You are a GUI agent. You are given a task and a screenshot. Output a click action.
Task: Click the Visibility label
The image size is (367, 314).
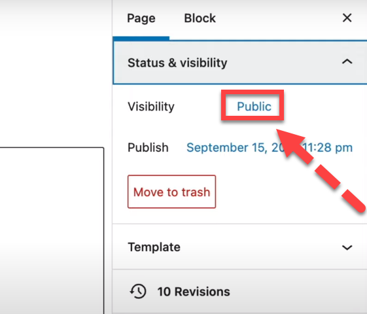[151, 107]
